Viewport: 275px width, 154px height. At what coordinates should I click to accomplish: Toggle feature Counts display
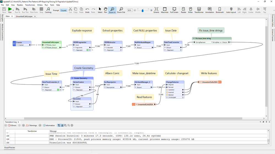point(64,11)
